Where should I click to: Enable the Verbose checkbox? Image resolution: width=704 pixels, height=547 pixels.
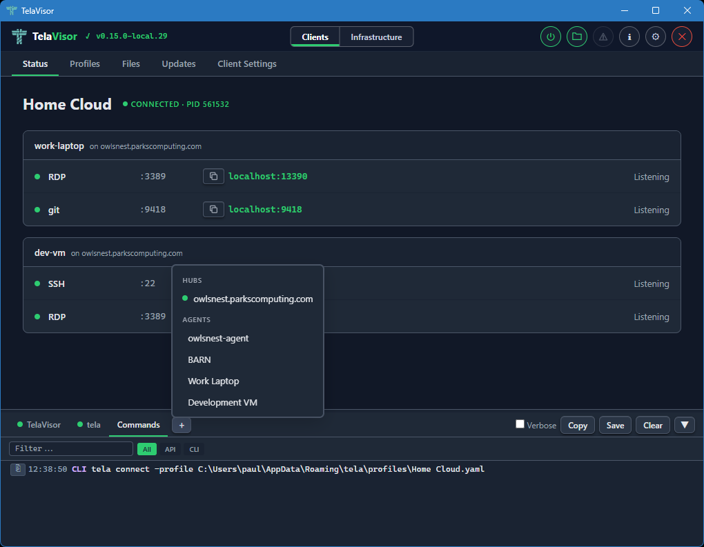(520, 424)
